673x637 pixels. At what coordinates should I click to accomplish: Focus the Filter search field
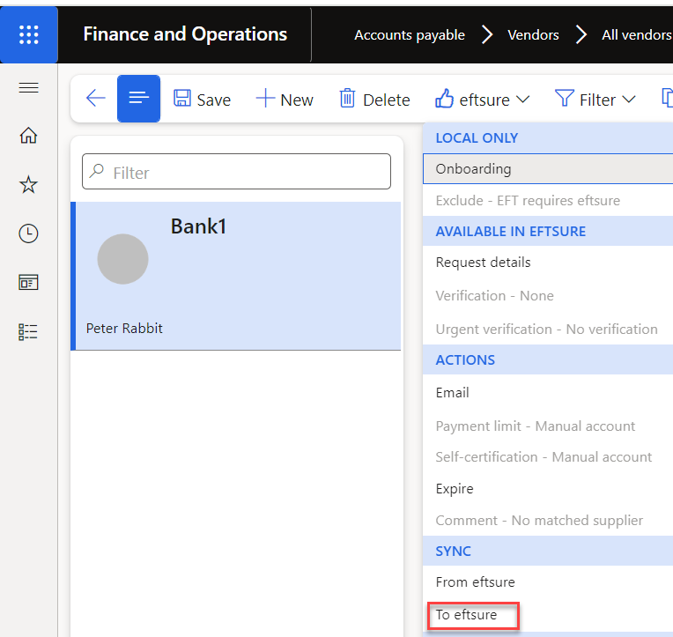[x=236, y=172]
